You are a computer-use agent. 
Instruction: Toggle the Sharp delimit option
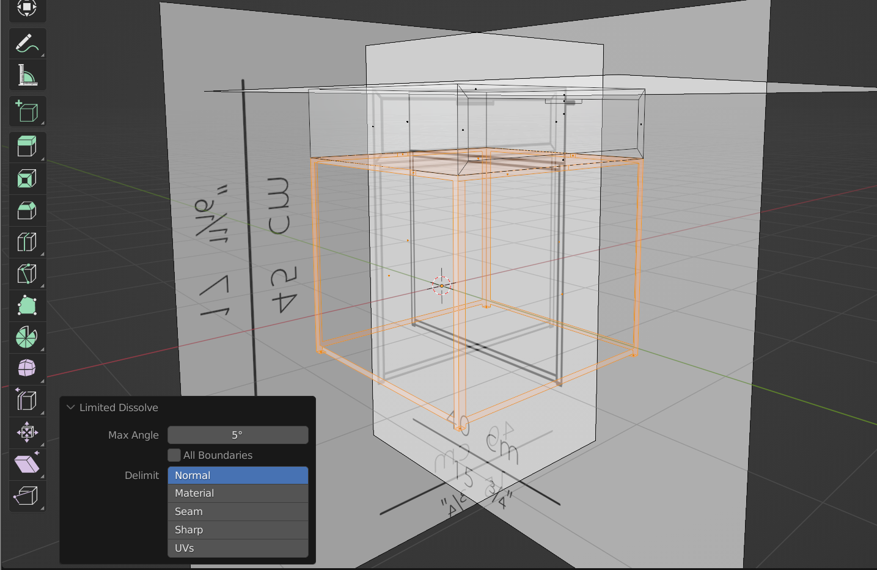tap(238, 530)
